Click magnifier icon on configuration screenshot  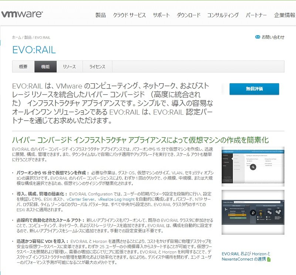point(253,167)
